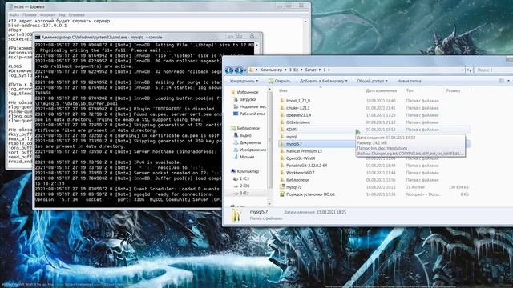Expand breadcrumb arrow after Server
This screenshot has width=513, height=288.
point(320,70)
